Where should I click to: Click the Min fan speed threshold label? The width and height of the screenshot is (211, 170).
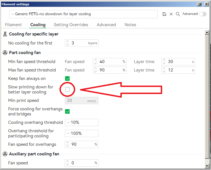32,62
